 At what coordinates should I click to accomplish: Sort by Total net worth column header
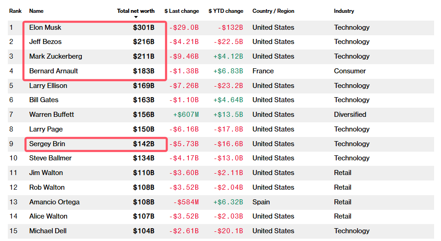(x=136, y=11)
